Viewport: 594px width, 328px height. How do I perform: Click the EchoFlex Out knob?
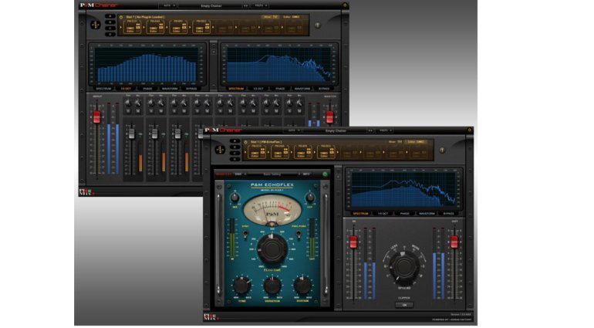pyautogui.click(x=310, y=198)
